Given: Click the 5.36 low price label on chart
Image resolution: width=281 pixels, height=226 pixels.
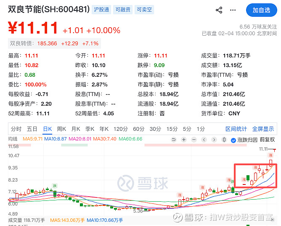Looking at the screenshot, I should pos(138,211).
